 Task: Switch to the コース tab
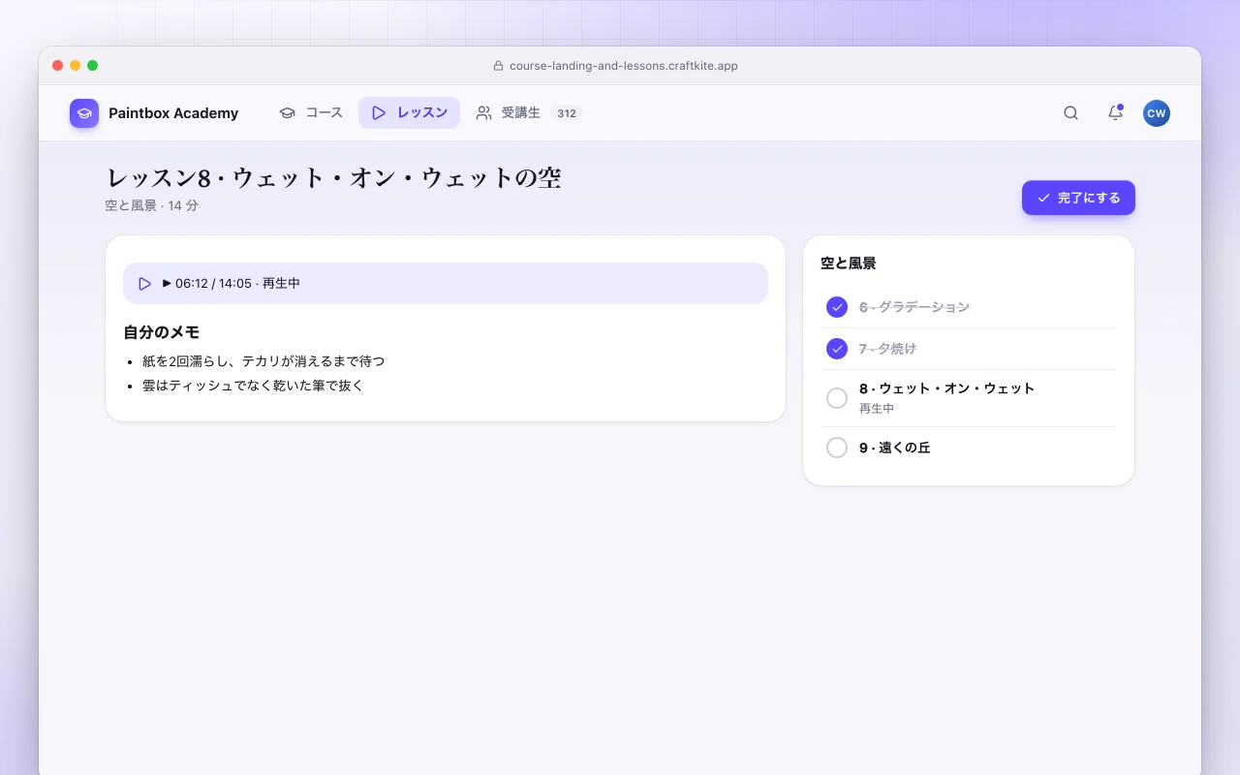(x=311, y=113)
